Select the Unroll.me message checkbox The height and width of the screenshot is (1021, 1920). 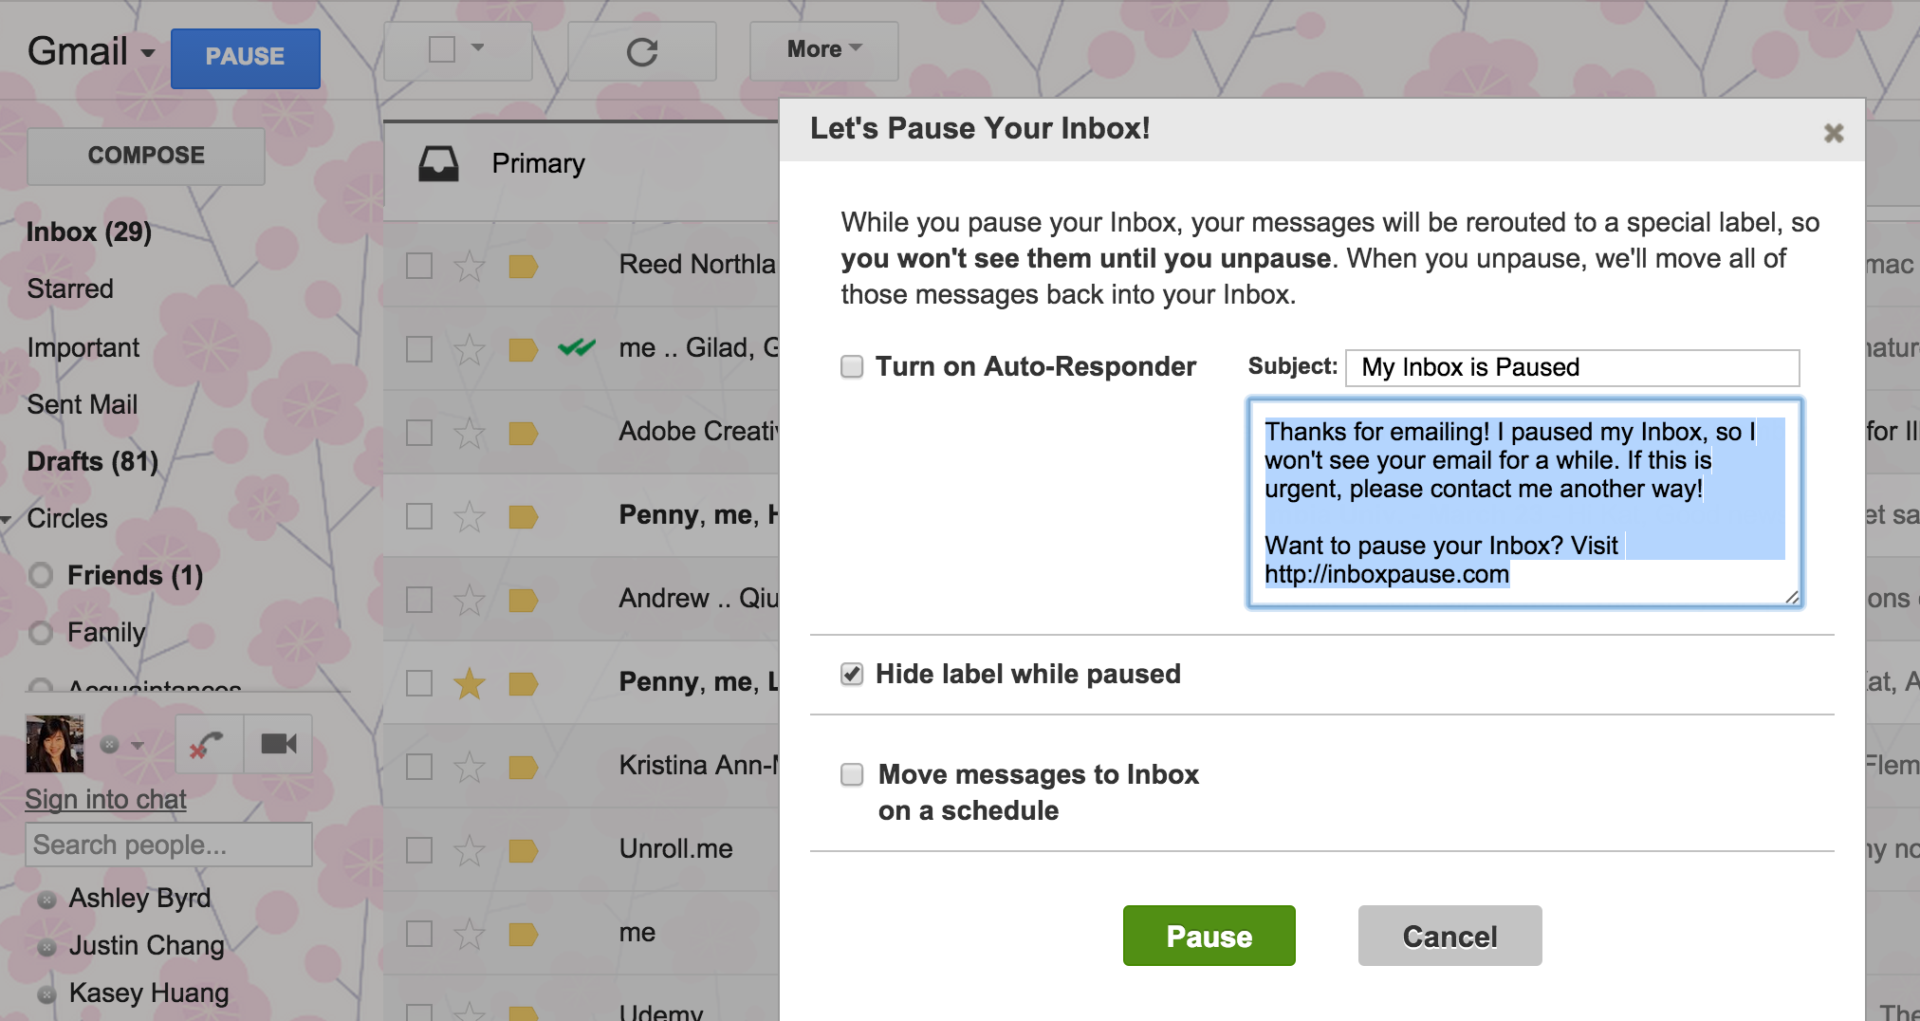coord(419,850)
